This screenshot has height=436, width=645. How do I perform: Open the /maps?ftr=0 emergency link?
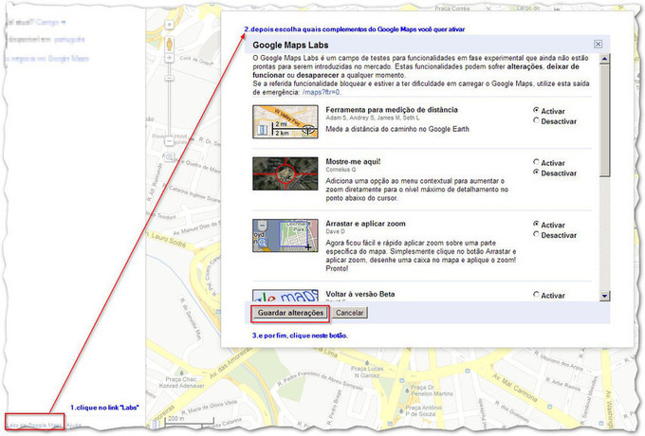point(322,92)
